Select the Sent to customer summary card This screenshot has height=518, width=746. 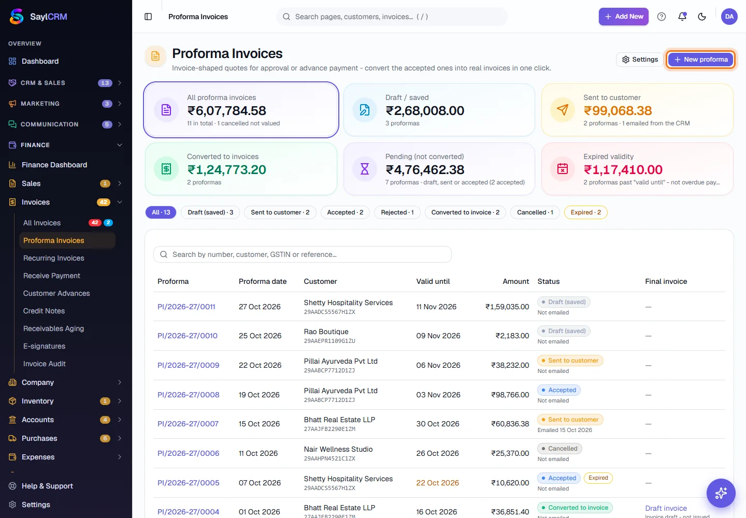point(637,110)
